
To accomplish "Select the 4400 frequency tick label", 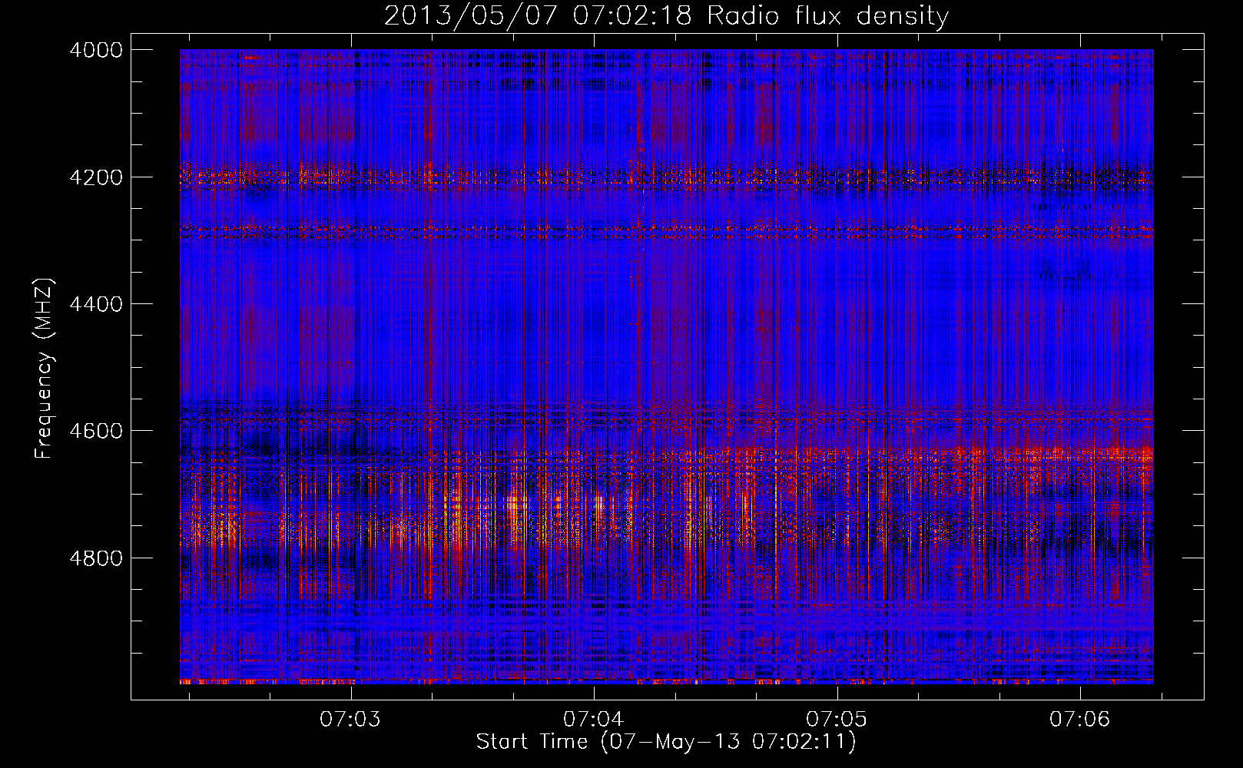I will pos(96,304).
